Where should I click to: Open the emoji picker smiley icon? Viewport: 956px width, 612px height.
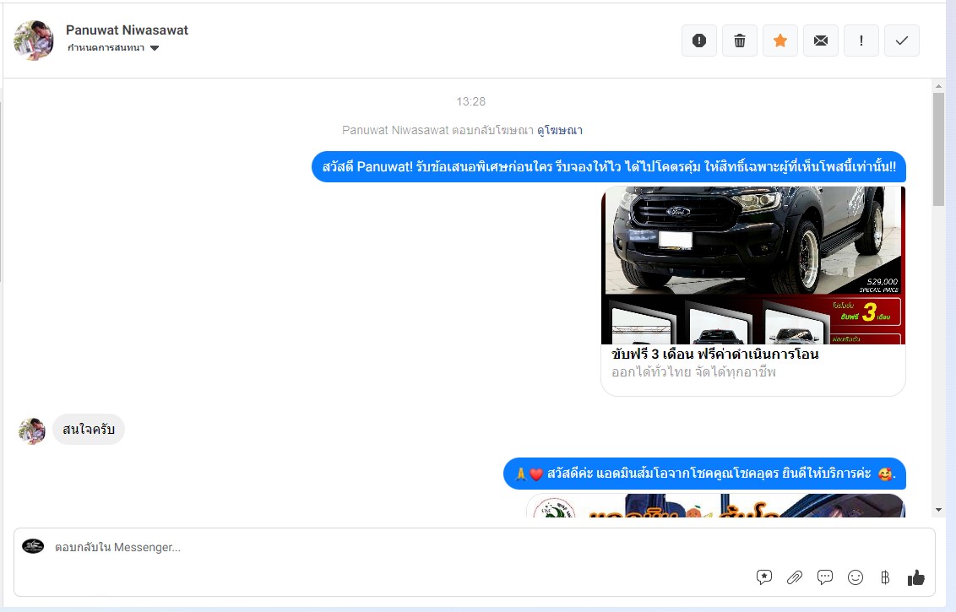856,577
